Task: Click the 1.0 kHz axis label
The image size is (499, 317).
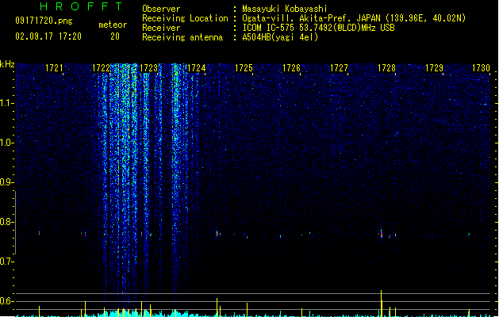Action: (6, 143)
